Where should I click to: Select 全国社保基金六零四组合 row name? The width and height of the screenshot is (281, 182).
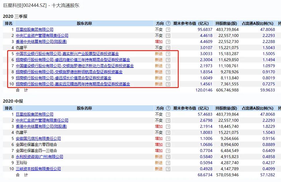[36, 145]
